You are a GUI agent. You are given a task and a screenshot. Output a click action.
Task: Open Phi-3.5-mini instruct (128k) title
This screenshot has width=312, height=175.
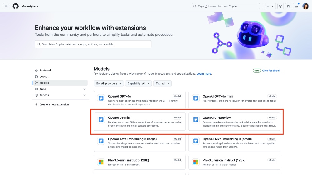pyautogui.click(x=128, y=160)
